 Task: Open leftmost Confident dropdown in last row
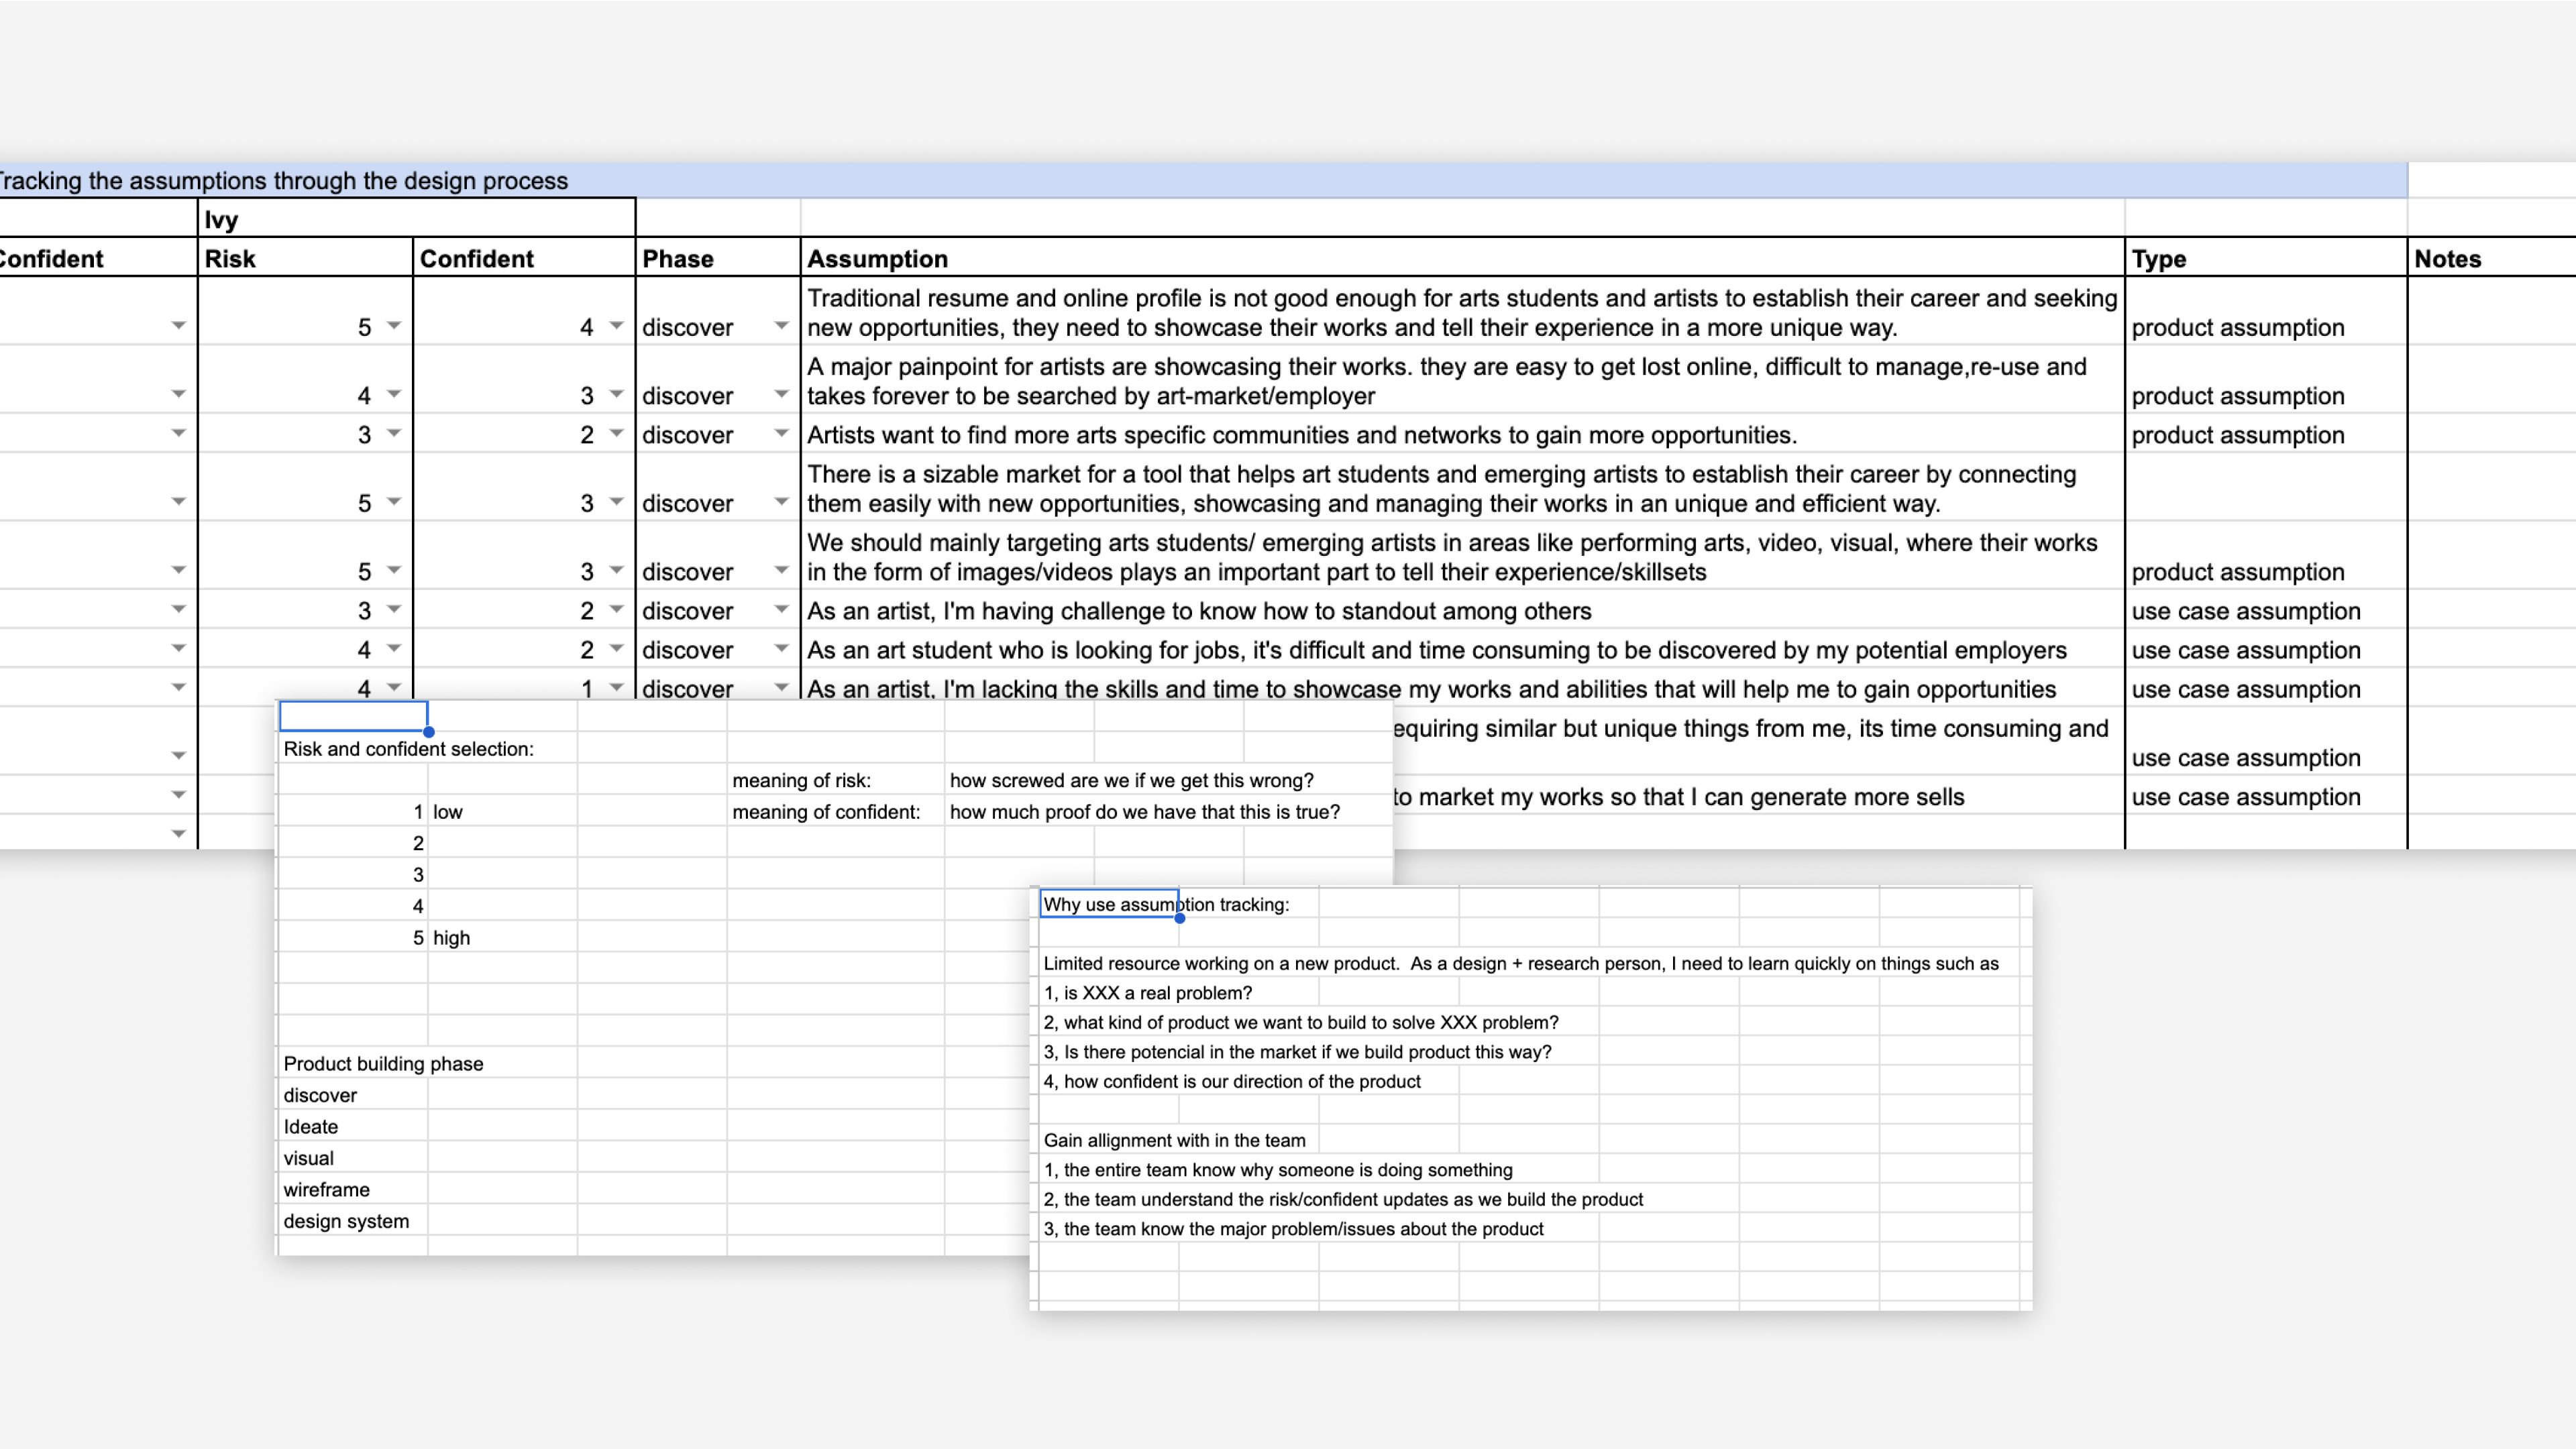(x=178, y=833)
